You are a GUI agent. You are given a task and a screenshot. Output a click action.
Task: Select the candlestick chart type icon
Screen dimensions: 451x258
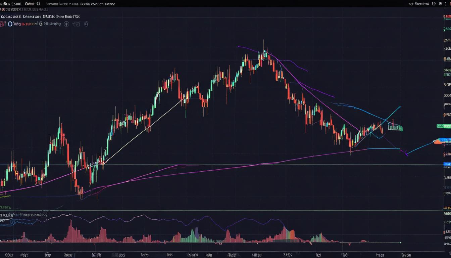(x=86, y=24)
